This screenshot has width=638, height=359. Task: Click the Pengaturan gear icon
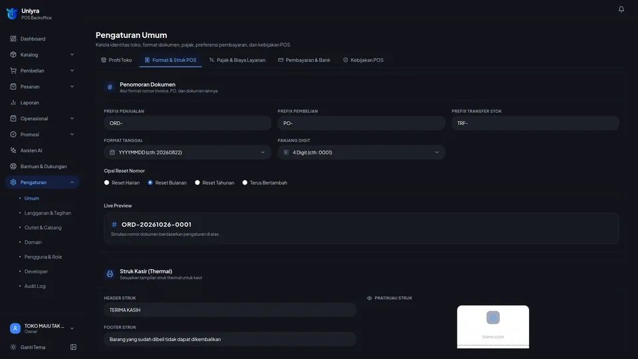tap(13, 182)
